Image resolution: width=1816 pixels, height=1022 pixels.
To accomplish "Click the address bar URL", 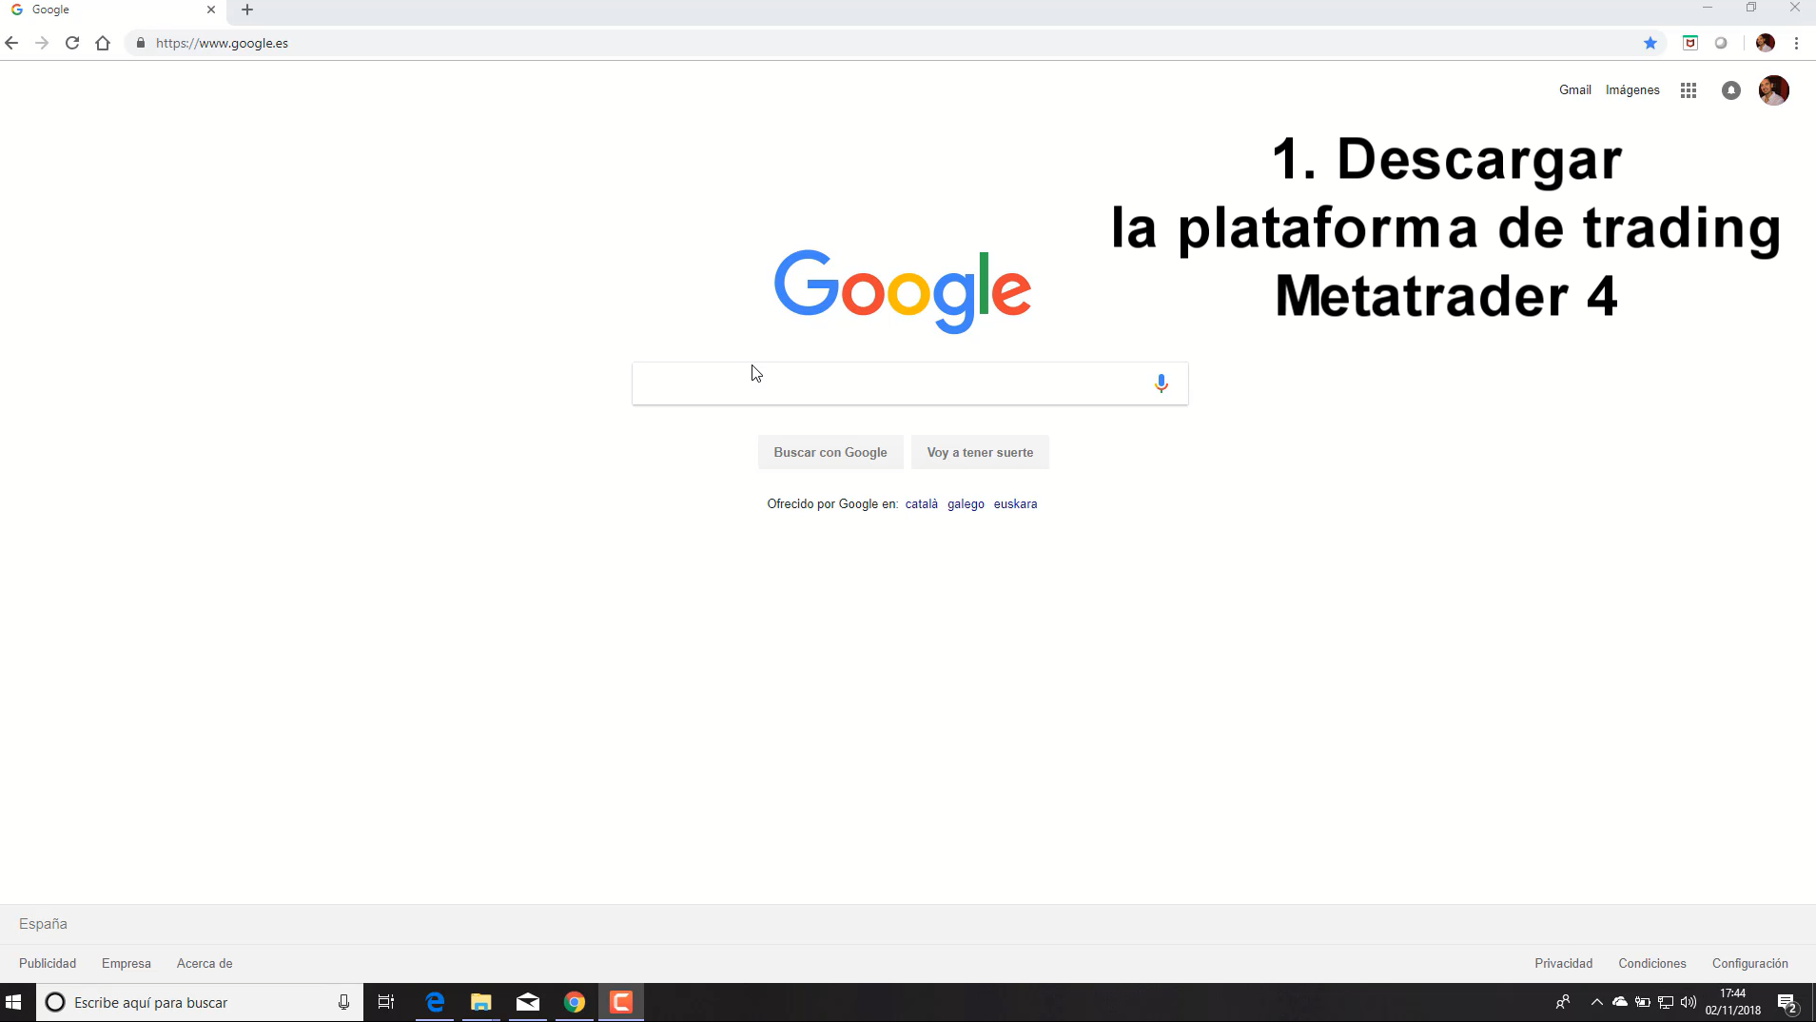I will pyautogui.click(x=222, y=43).
